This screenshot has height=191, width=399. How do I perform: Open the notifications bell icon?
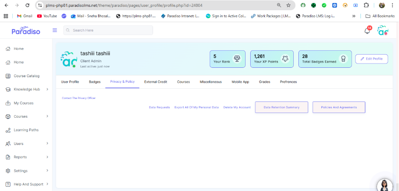(367, 31)
